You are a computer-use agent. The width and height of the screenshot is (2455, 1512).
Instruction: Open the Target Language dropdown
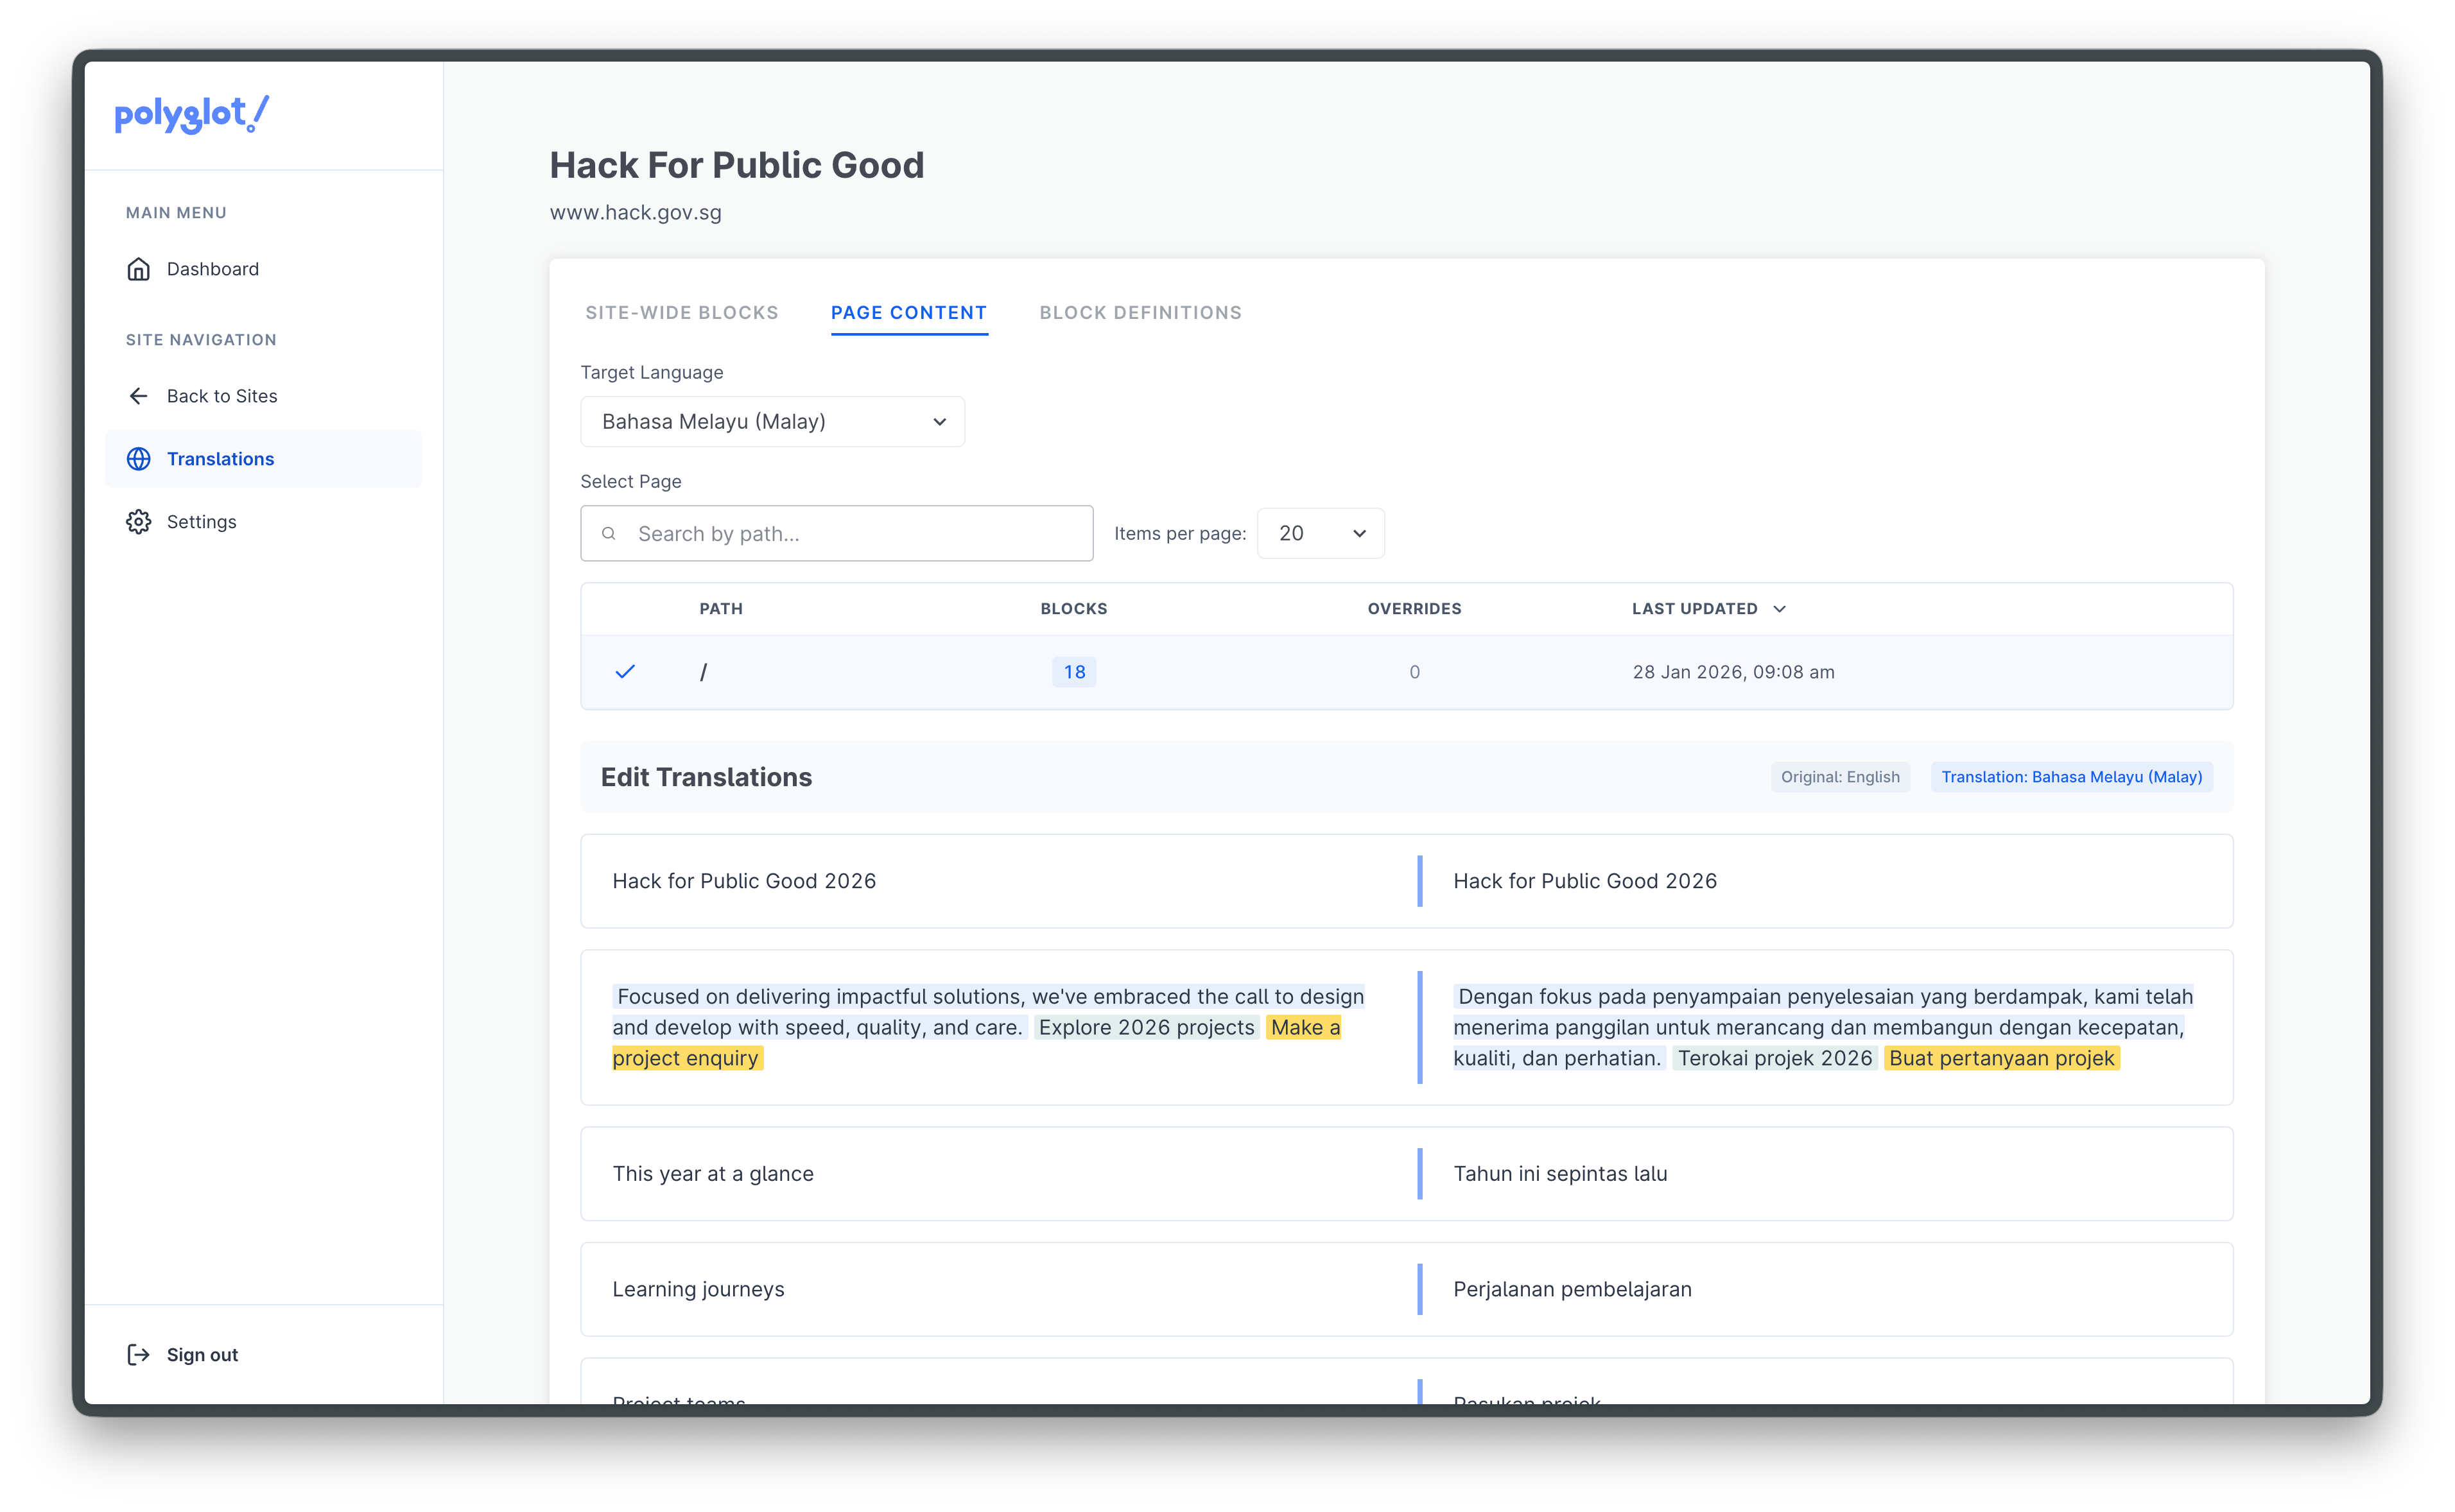(x=771, y=421)
